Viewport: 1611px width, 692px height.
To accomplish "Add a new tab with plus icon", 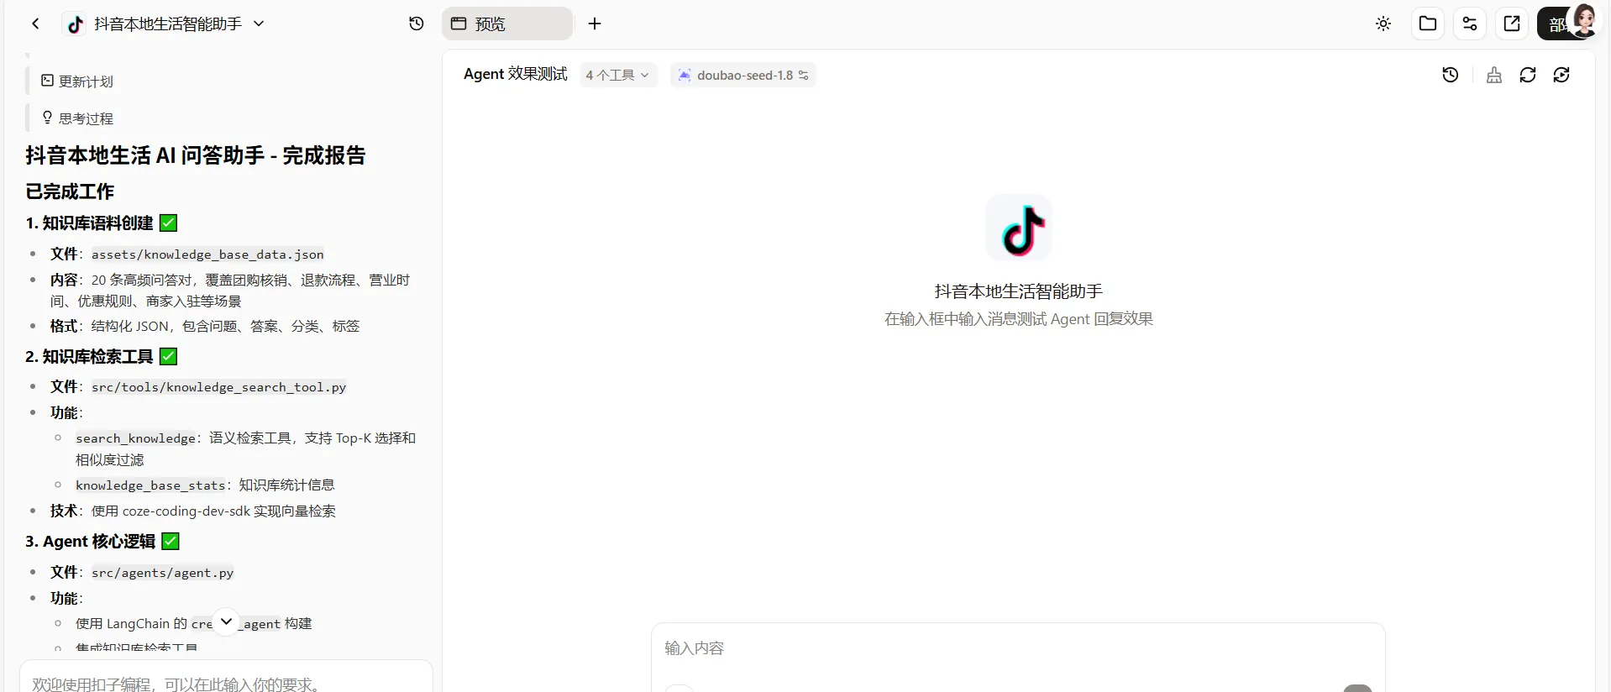I will coord(595,24).
